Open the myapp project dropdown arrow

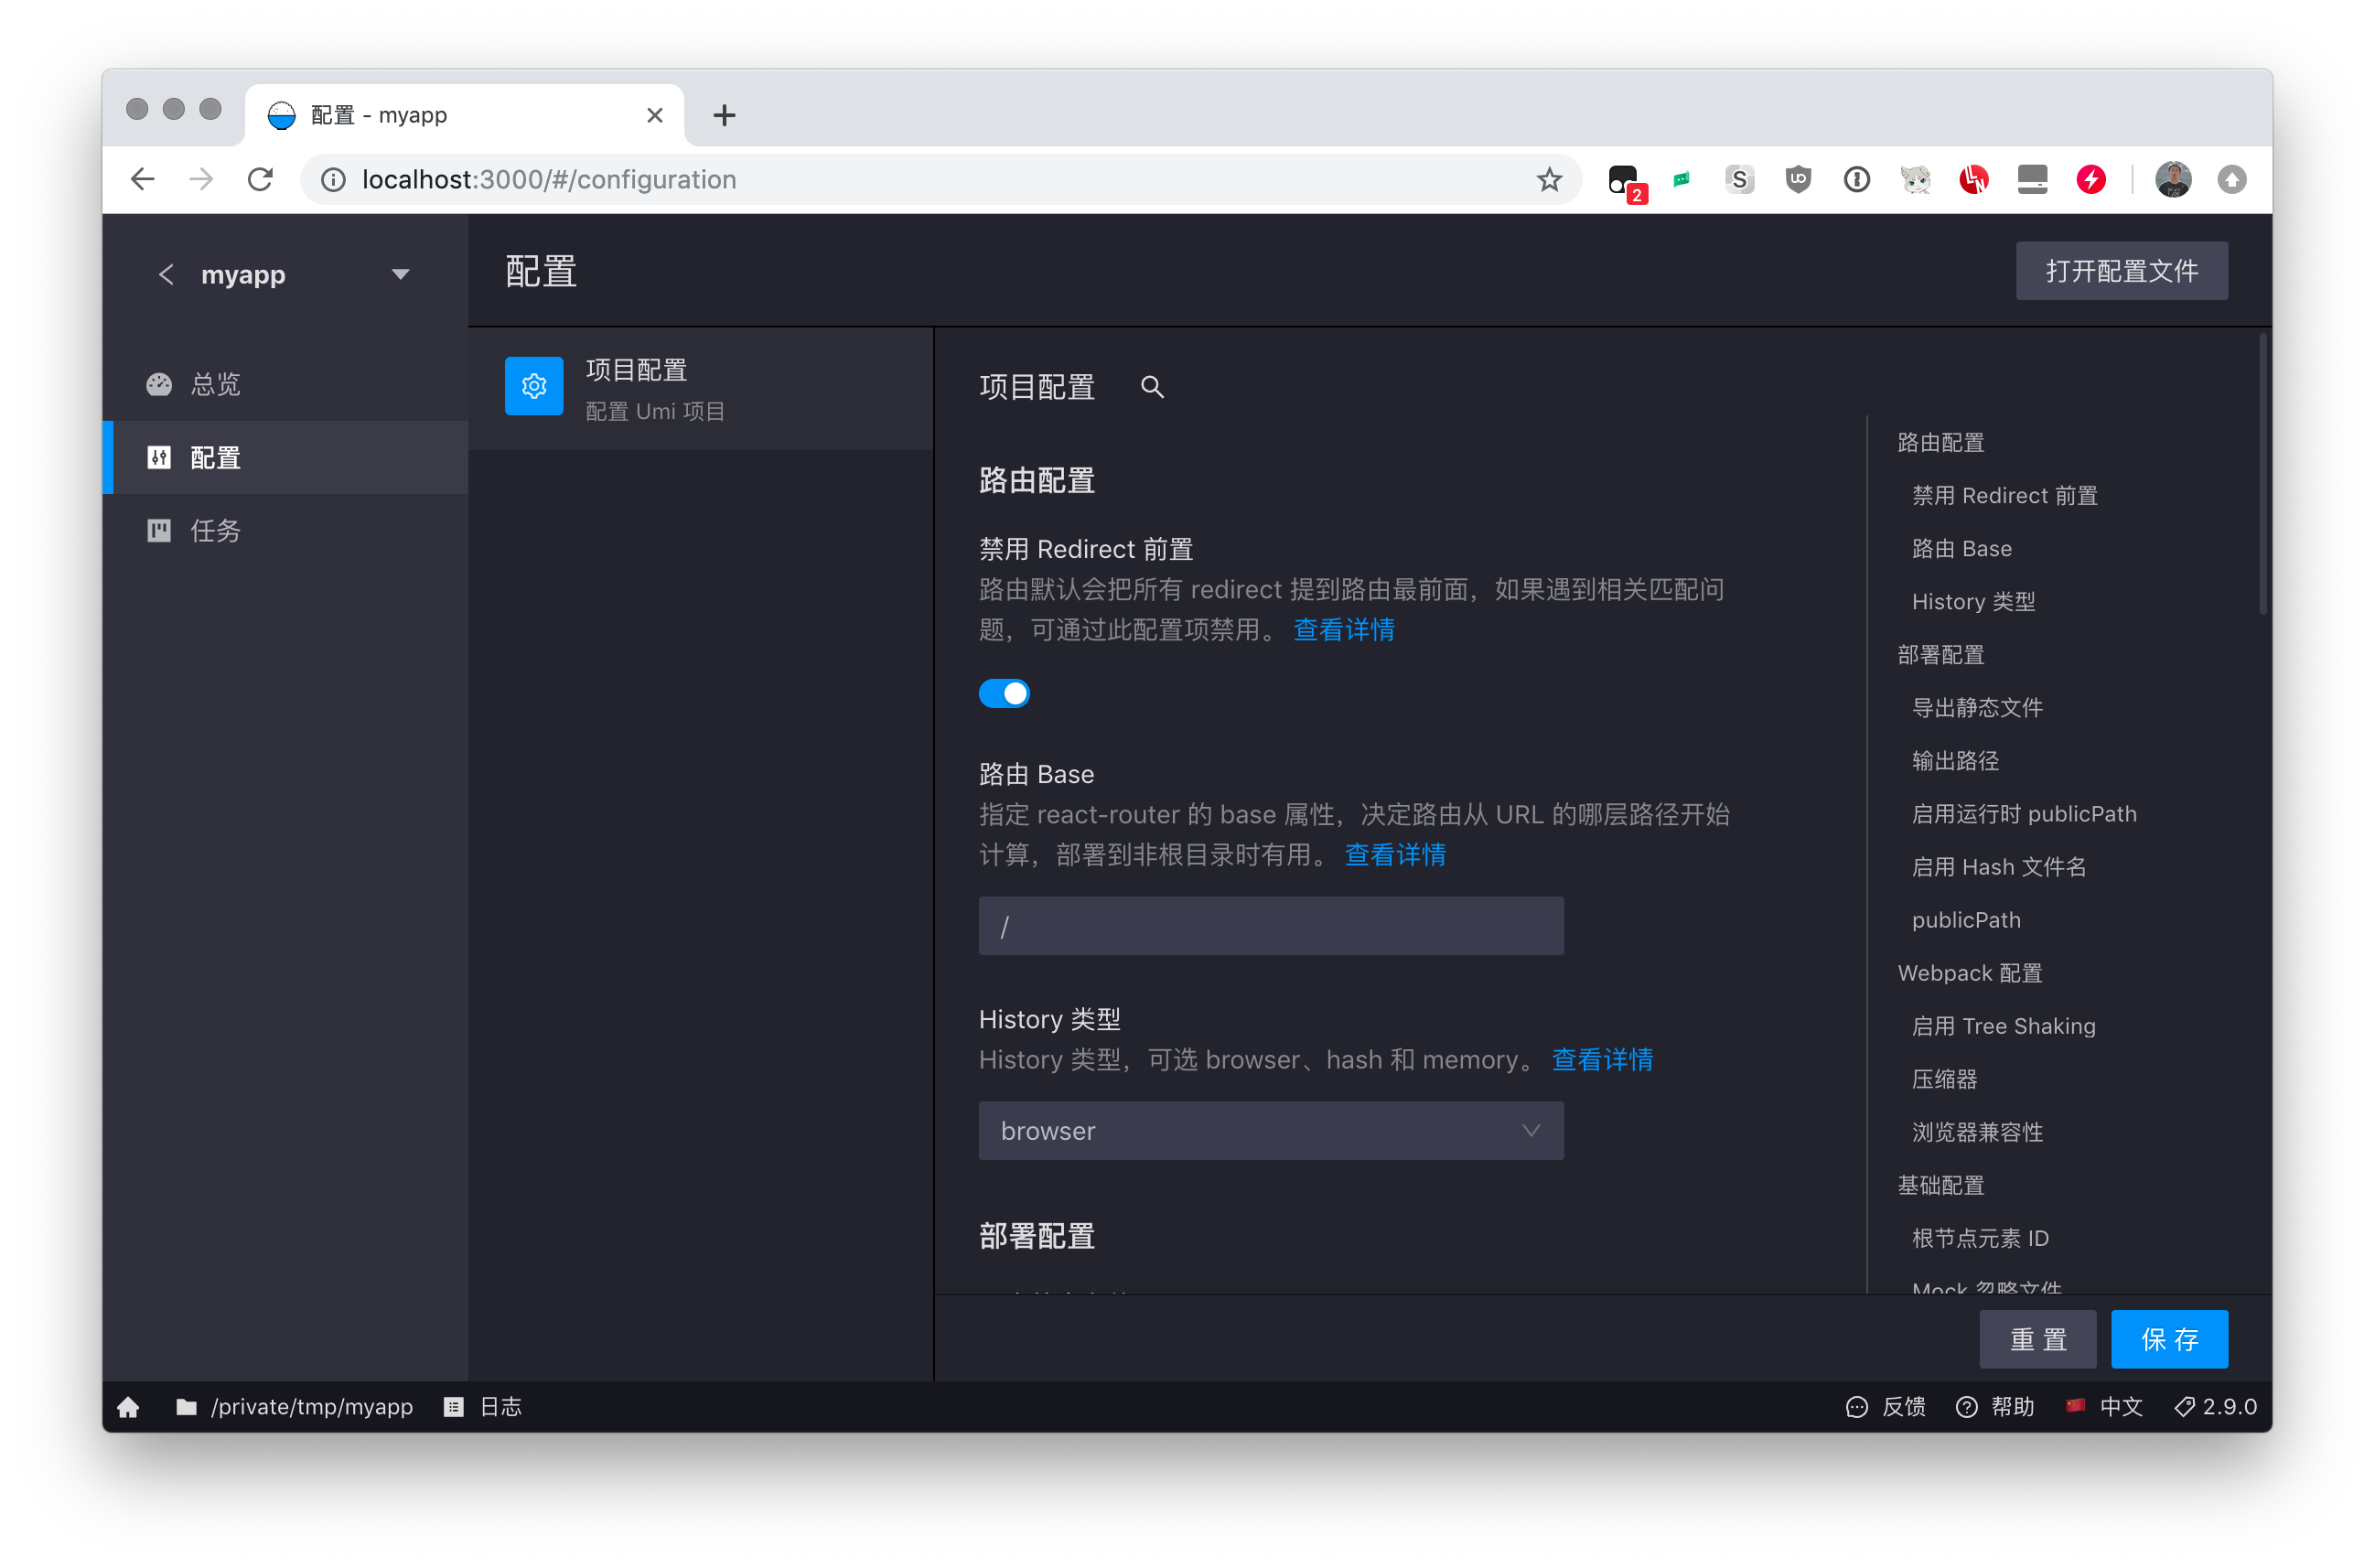pyautogui.click(x=400, y=274)
